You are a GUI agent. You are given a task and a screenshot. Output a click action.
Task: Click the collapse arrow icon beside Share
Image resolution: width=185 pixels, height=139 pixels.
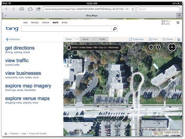point(179,39)
